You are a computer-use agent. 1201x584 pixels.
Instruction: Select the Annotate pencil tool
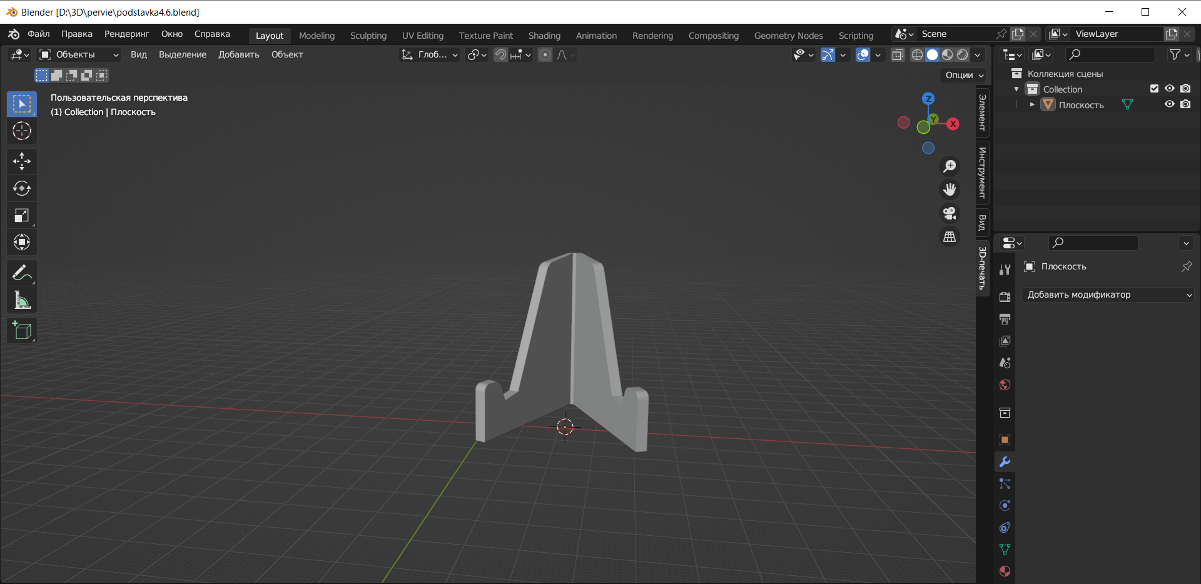pyautogui.click(x=22, y=273)
